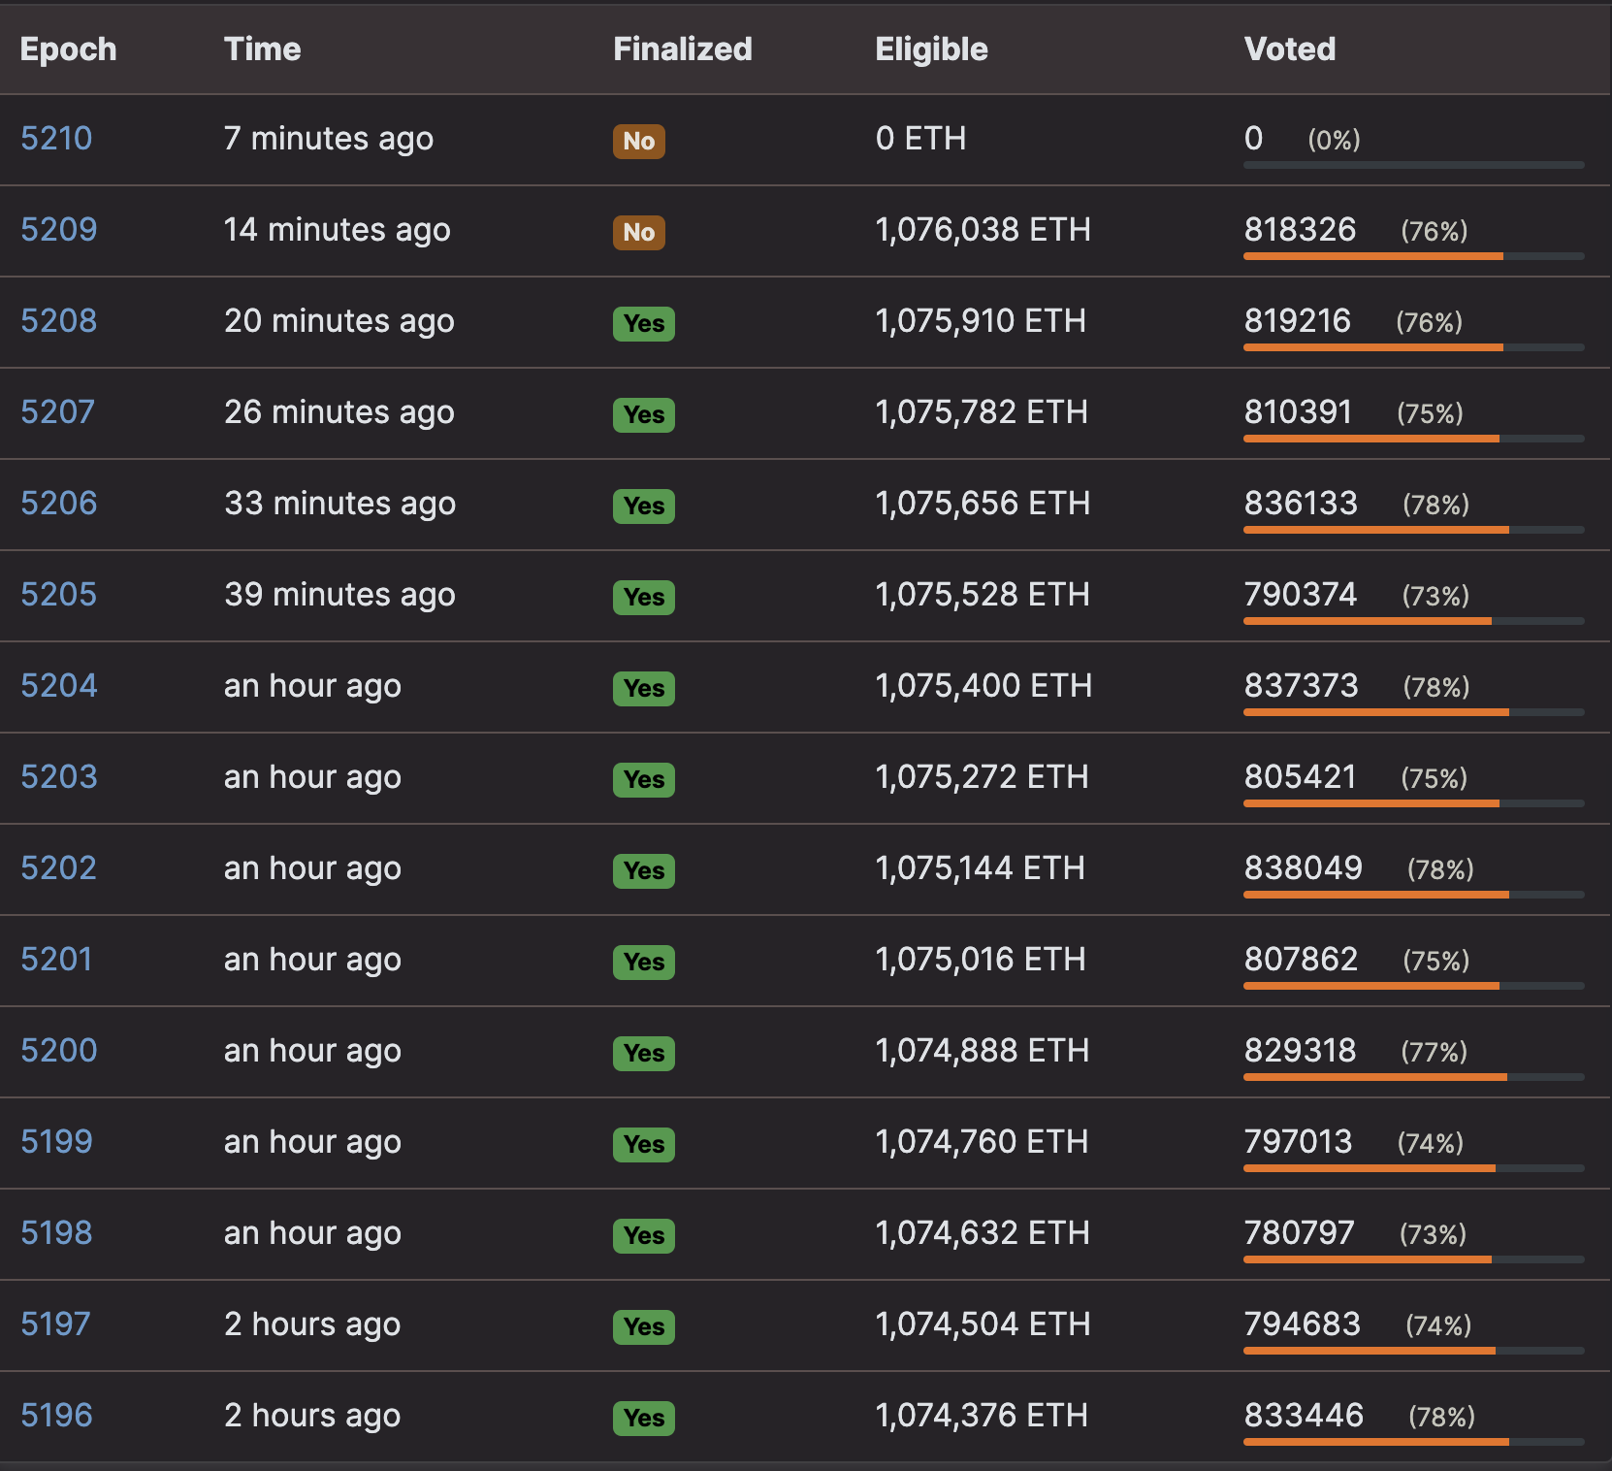The width and height of the screenshot is (1612, 1471).
Task: Click the Yes badge for epoch 5206
Action: pos(644,506)
